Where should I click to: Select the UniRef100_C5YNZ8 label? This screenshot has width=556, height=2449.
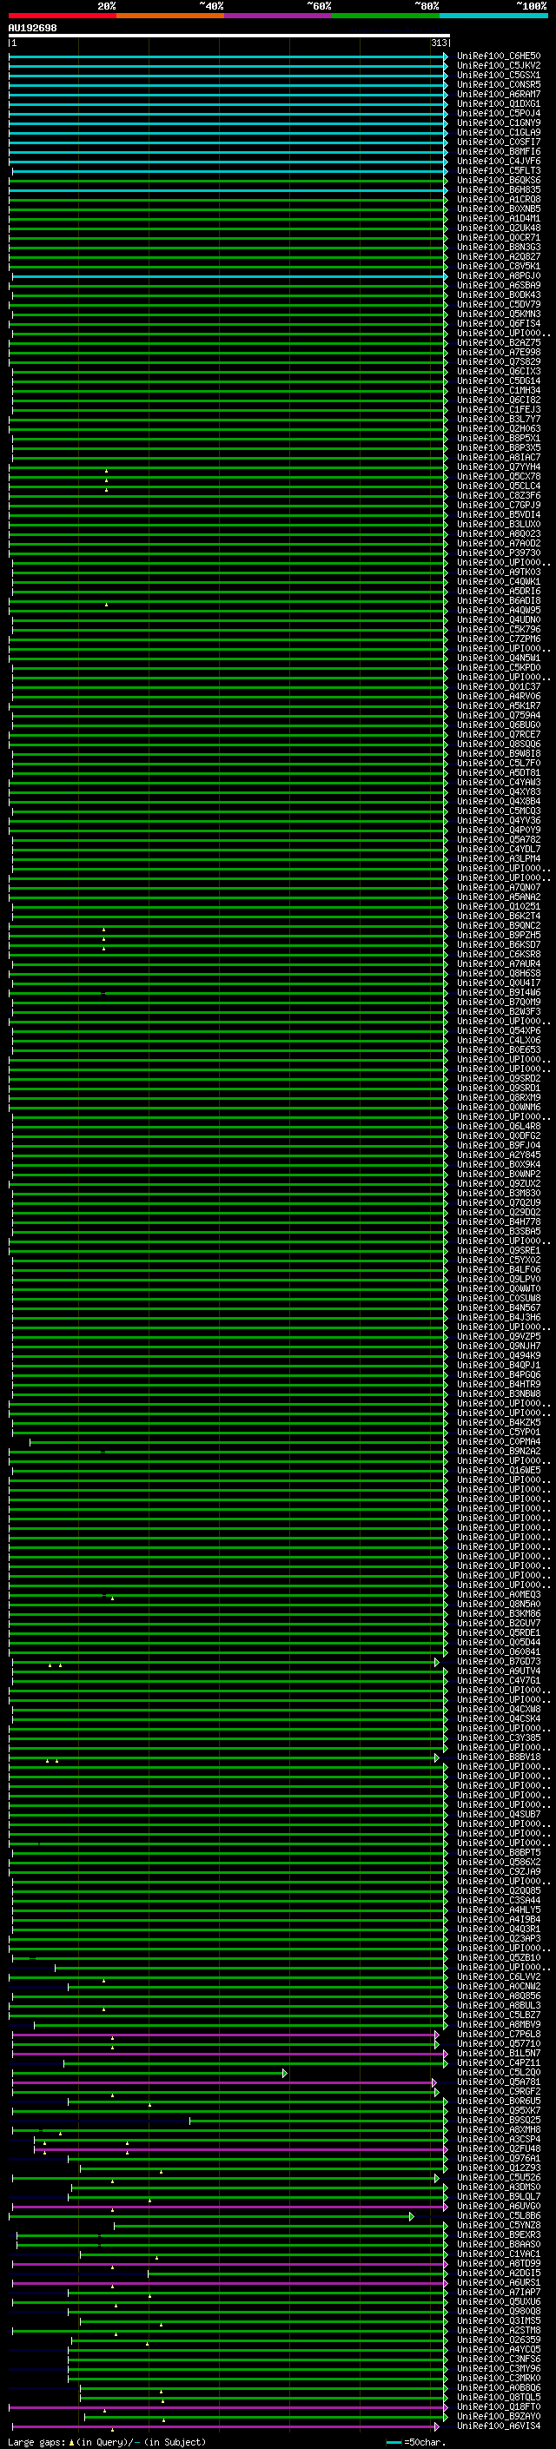coord(499,2227)
